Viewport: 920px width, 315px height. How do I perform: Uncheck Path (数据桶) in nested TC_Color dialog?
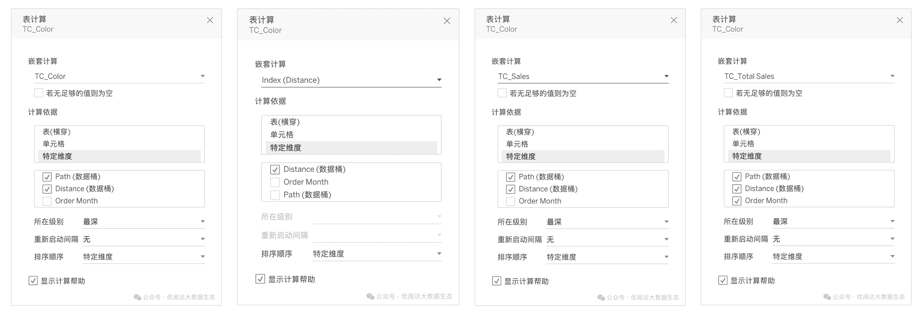coord(47,177)
